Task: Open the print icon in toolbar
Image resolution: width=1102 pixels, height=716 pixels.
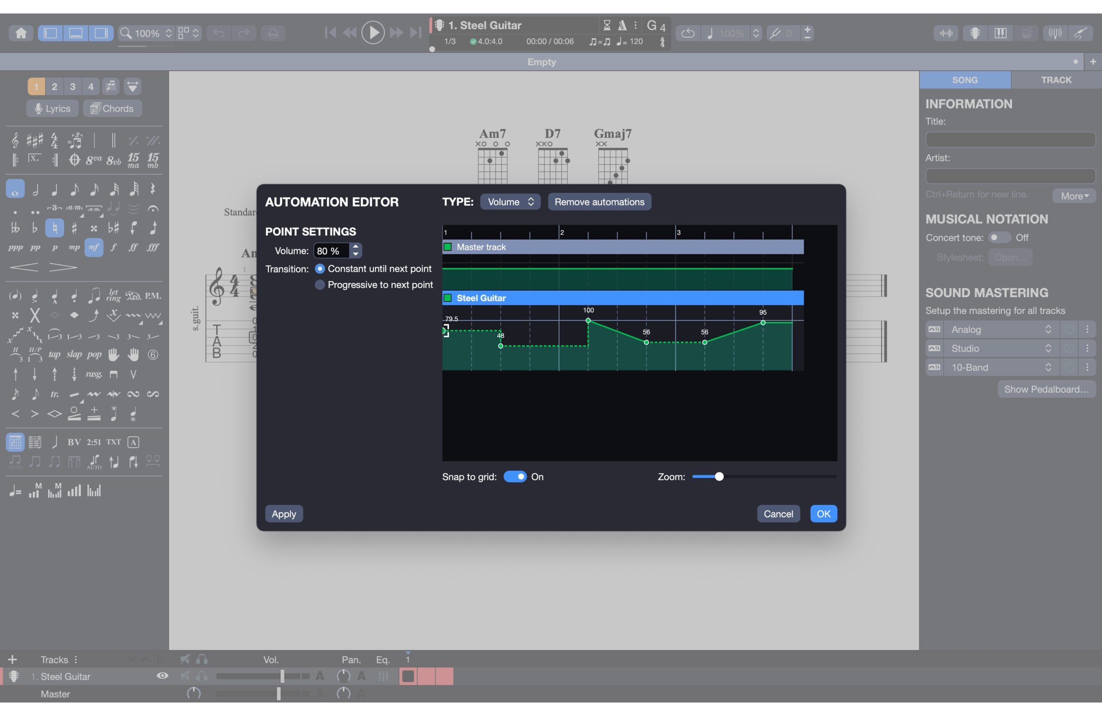Action: [x=273, y=33]
